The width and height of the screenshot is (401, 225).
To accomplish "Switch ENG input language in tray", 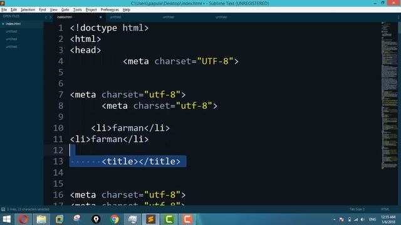I will [372, 219].
